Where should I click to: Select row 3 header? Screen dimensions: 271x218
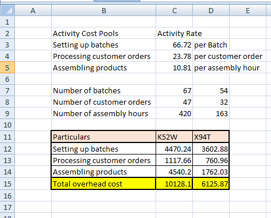pos(7,45)
